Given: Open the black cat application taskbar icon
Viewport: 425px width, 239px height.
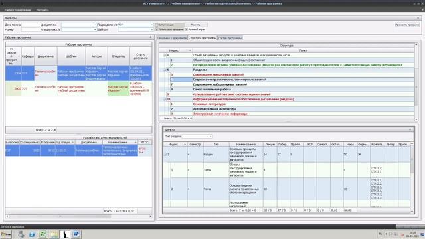Looking at the screenshot, I should pos(65,234).
